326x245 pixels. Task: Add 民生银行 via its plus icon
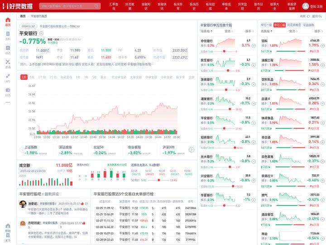[254, 65]
